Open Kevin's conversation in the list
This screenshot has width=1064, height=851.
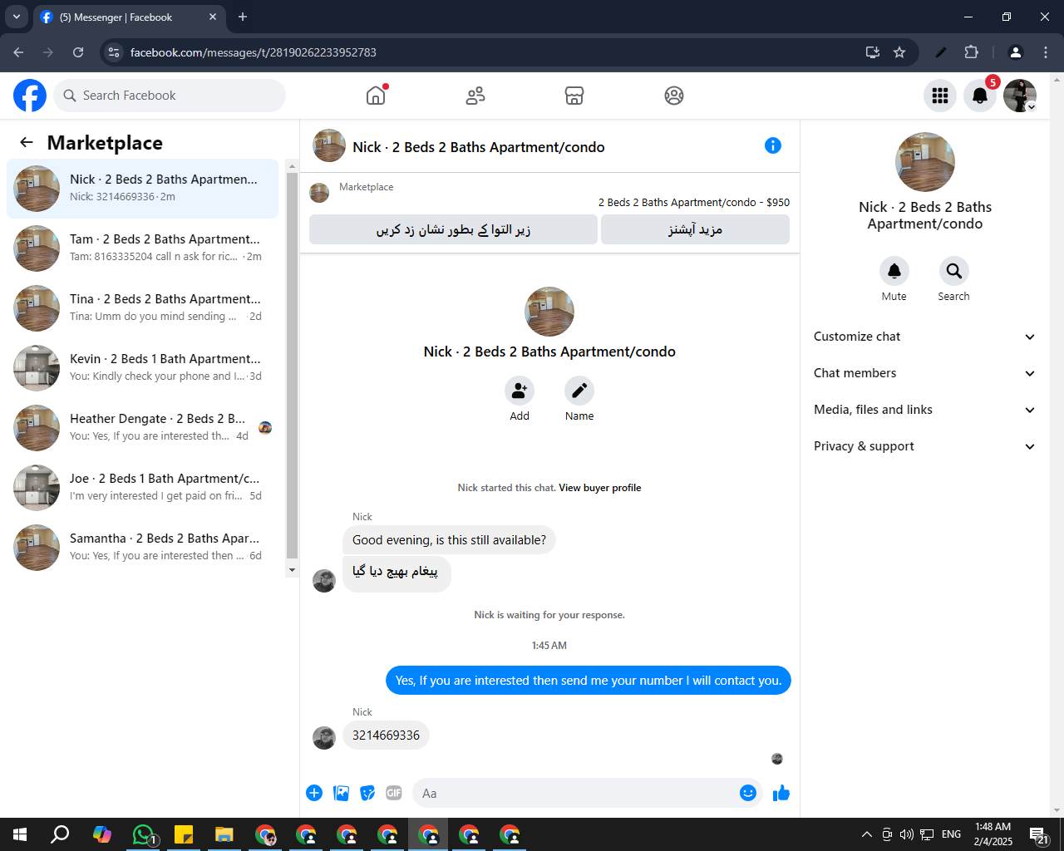(x=142, y=368)
